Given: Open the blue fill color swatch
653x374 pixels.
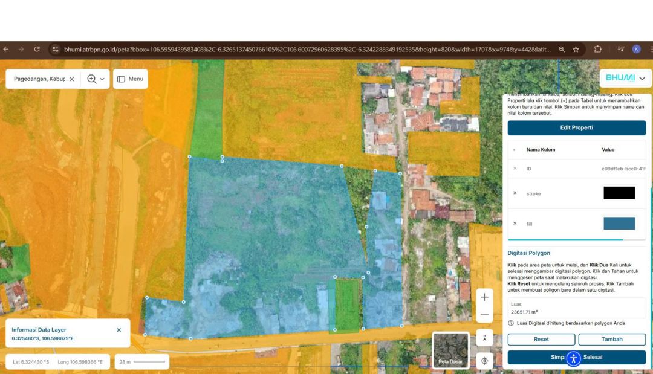Looking at the screenshot, I should click(x=619, y=224).
